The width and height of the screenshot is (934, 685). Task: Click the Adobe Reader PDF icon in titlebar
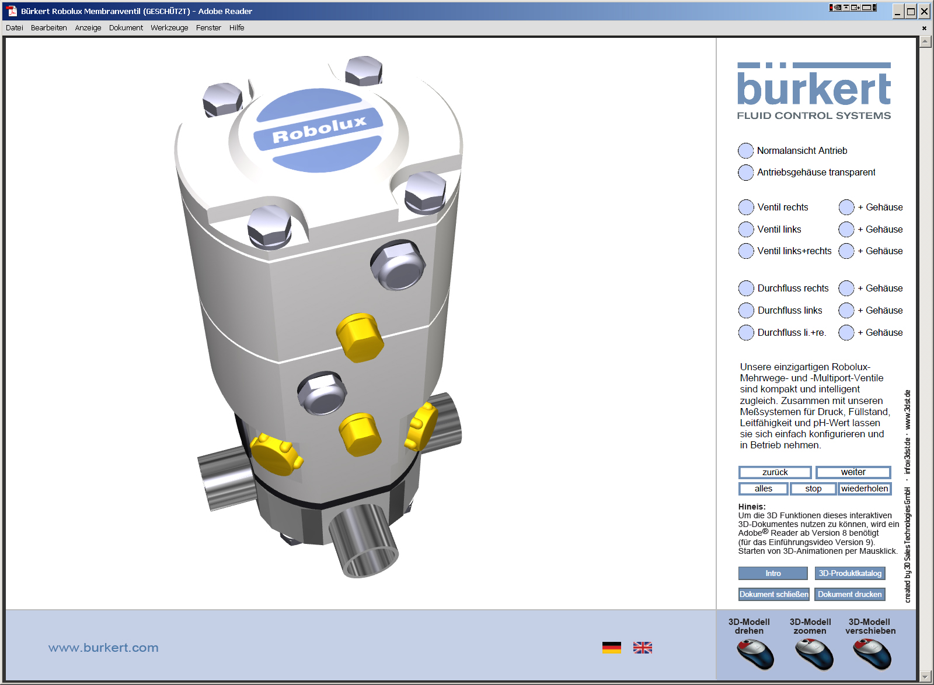pos(12,10)
